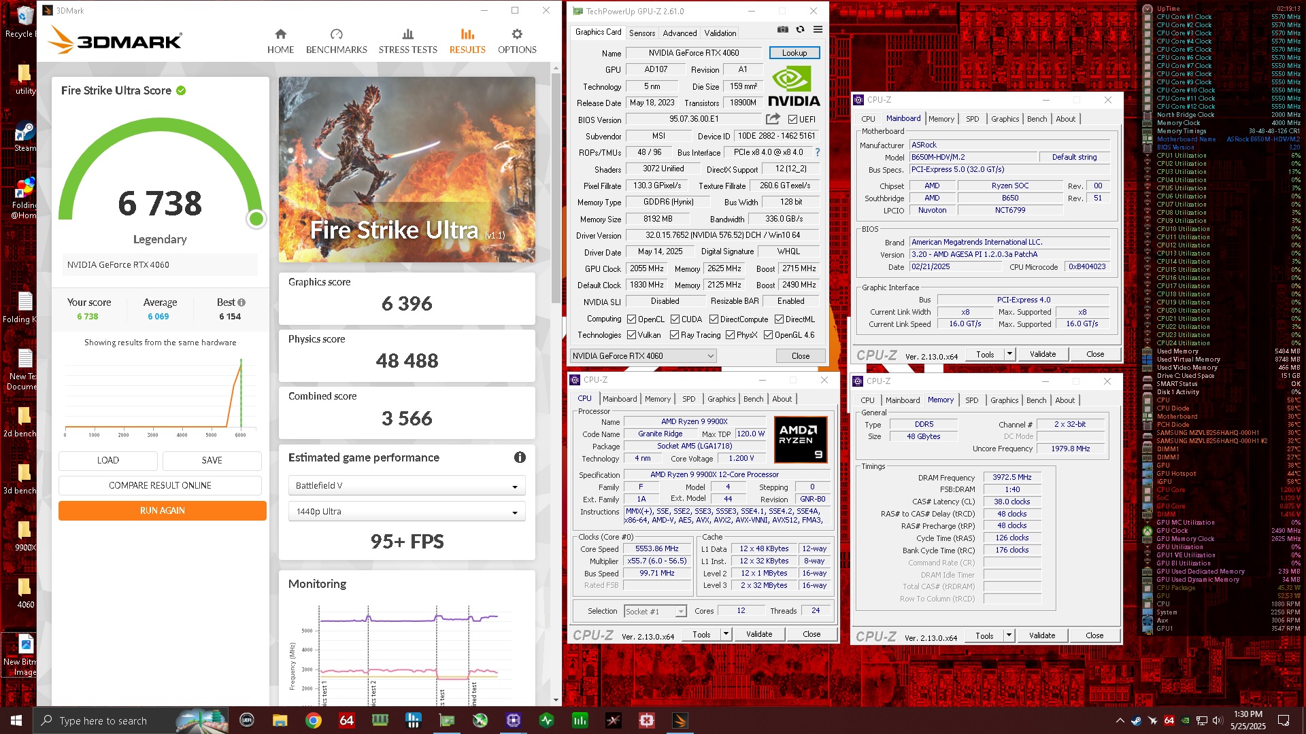Click the SAVE button in 3DMark

click(212, 460)
